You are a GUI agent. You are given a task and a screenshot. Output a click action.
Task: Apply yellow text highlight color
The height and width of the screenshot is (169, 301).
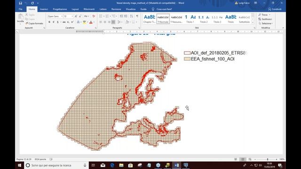click(x=84, y=22)
